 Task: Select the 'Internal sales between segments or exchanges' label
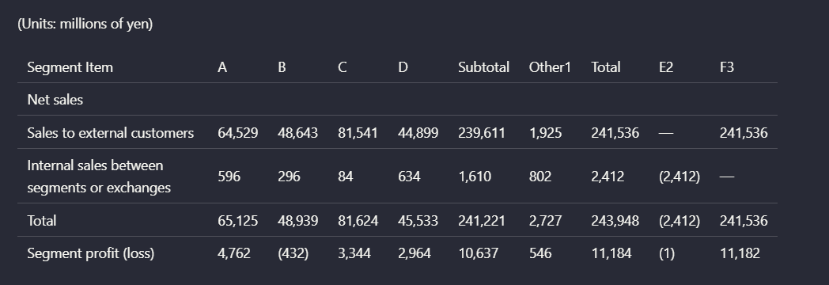[x=99, y=177]
